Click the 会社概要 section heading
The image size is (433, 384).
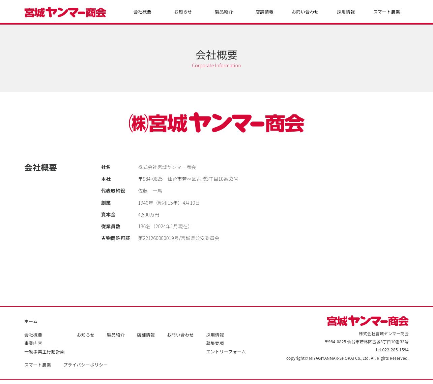[x=40, y=168]
